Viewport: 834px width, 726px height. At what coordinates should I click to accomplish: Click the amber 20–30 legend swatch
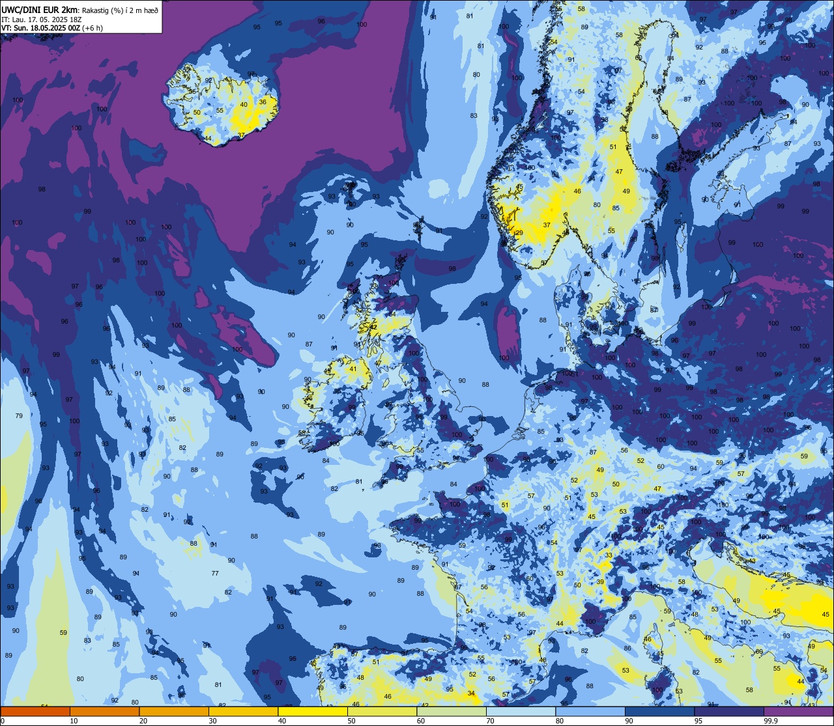tap(173, 712)
